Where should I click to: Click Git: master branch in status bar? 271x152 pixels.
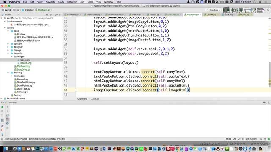coord(252,139)
